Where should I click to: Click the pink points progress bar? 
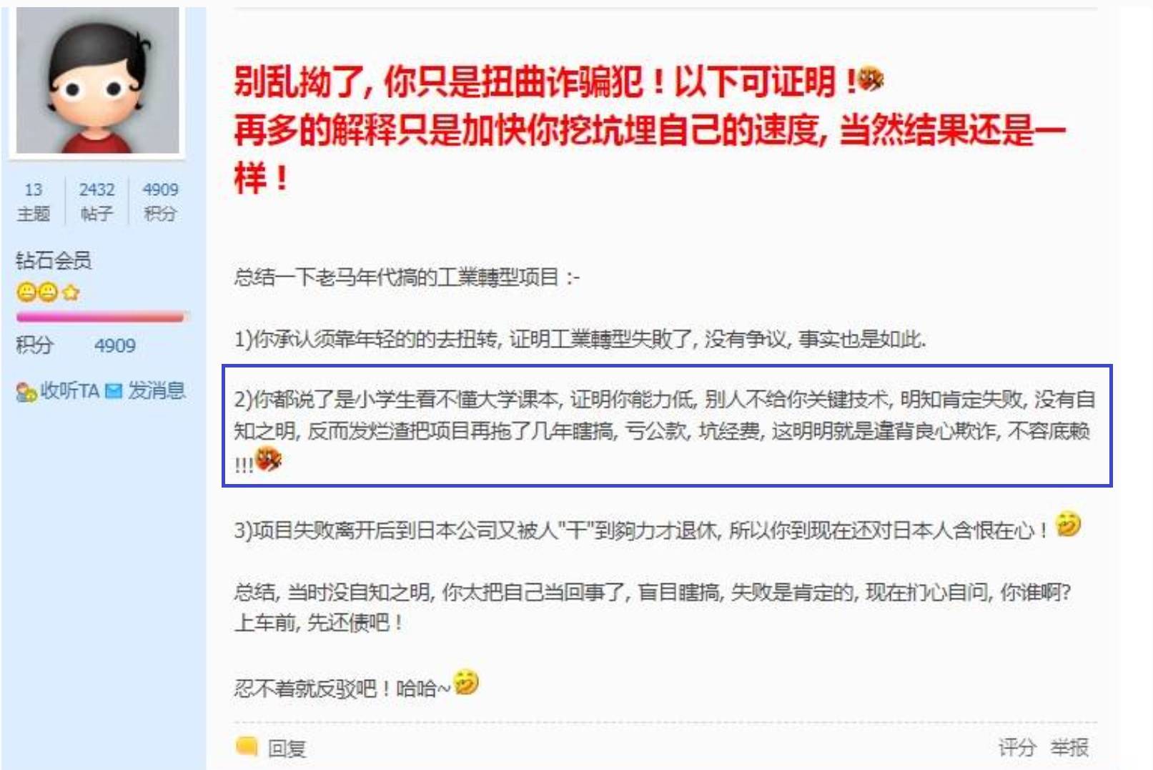(x=100, y=317)
